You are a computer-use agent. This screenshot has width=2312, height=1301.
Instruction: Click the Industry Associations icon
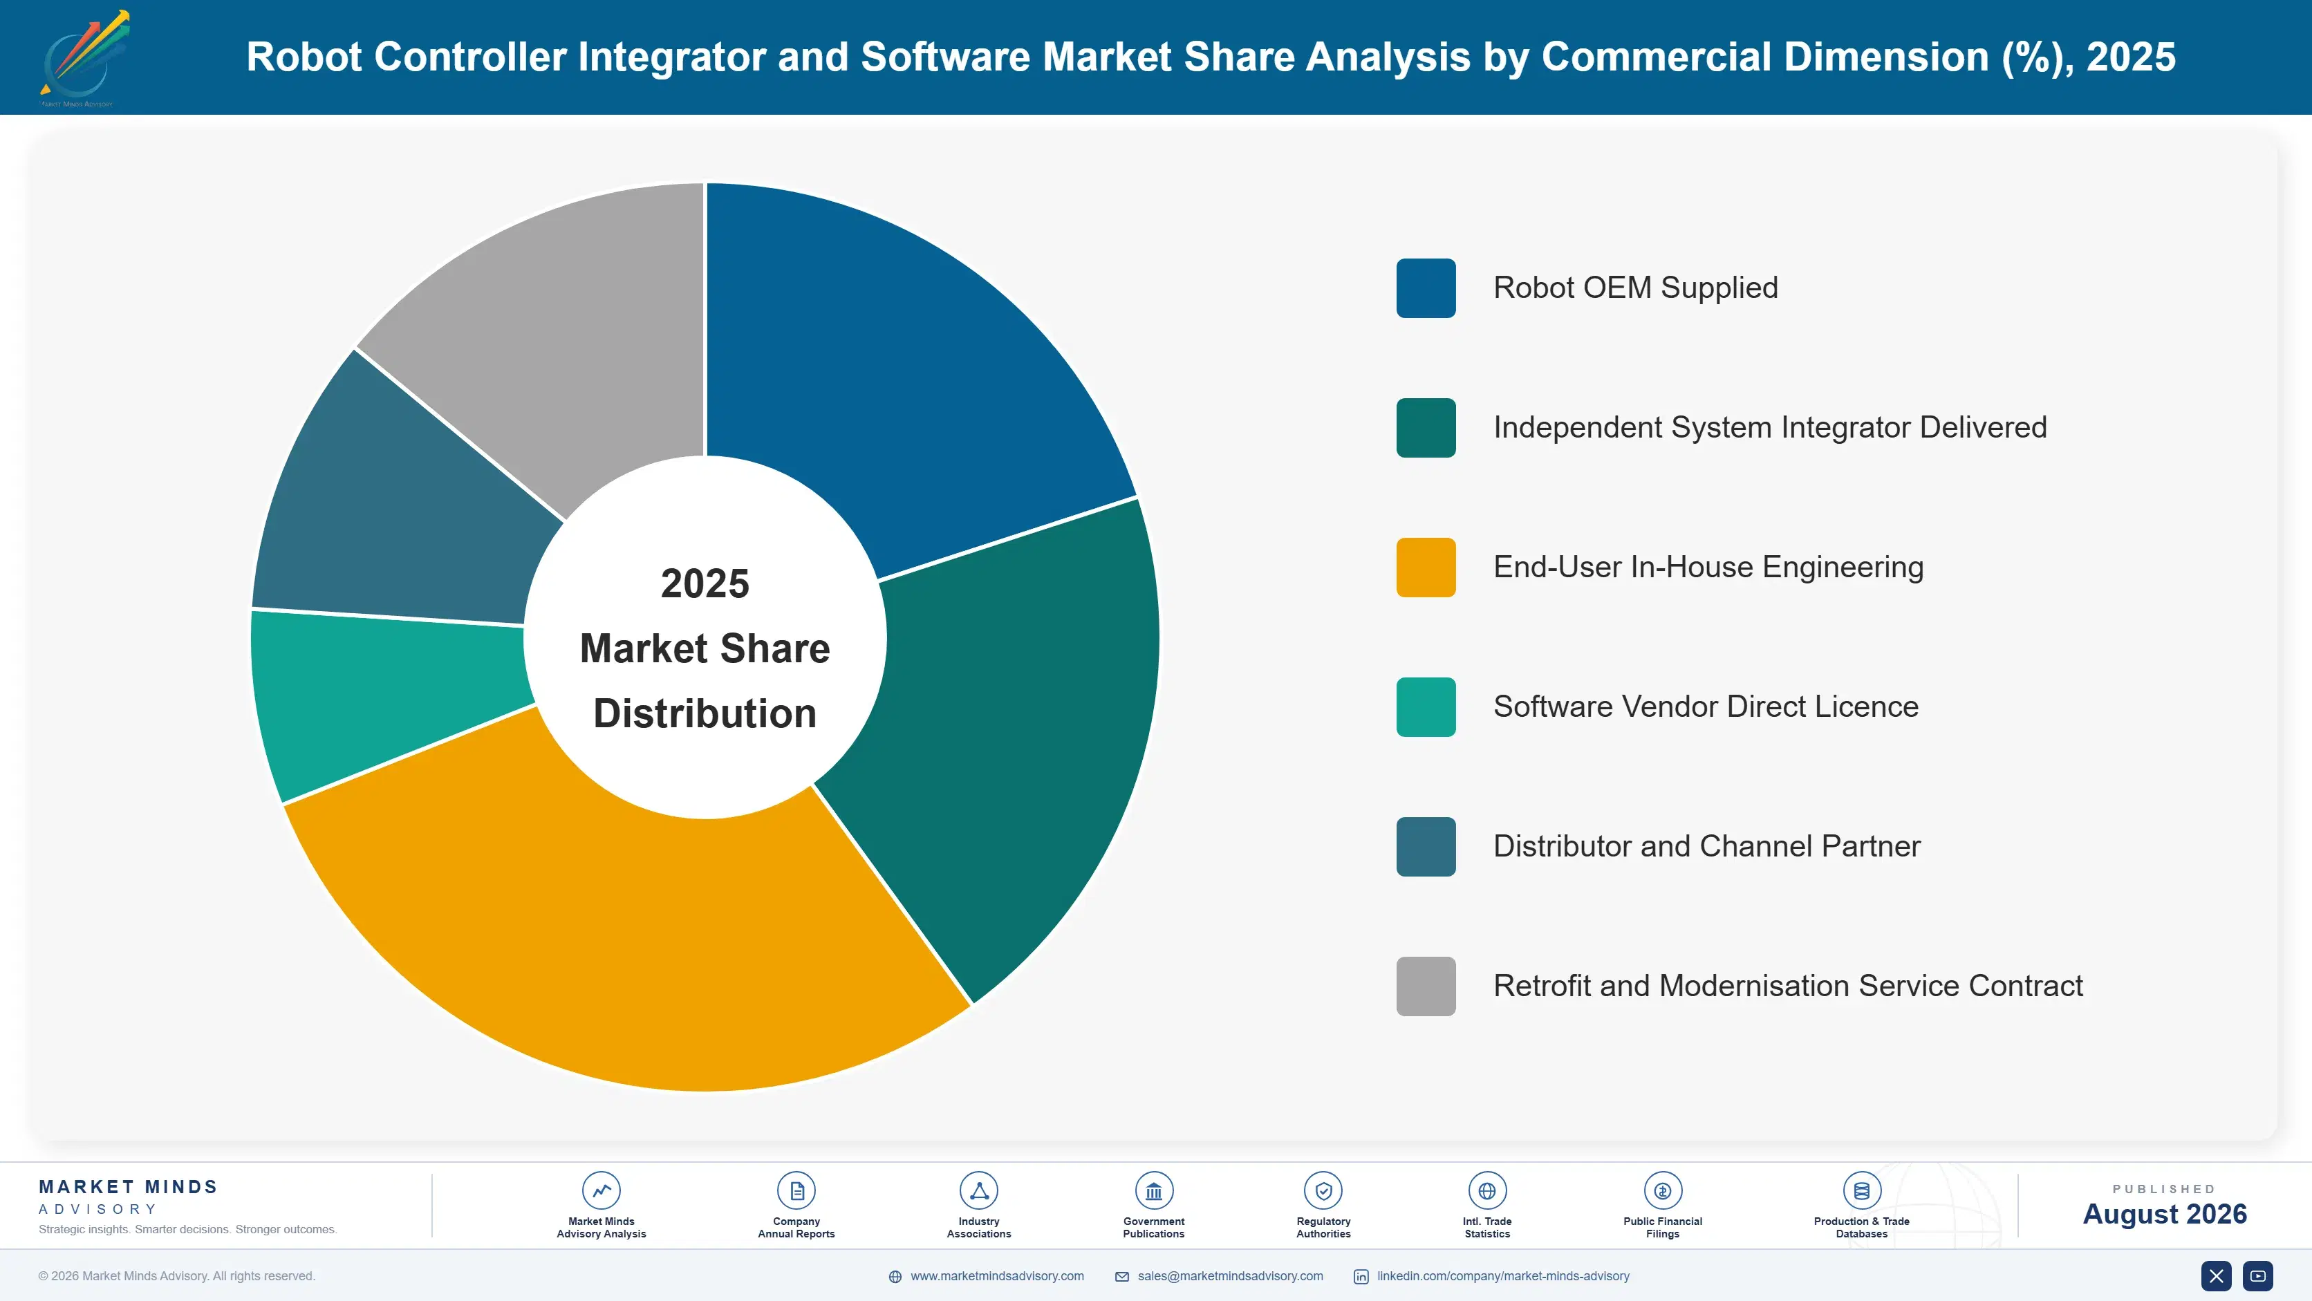coord(978,1190)
